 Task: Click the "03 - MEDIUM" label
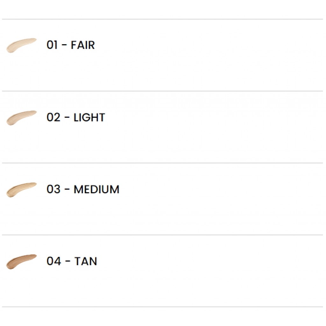[83, 189]
